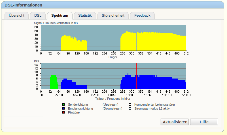227x135 pixels.
Task: Click the Kompensierter Leitungsstörer legend box
Action: [x=130, y=104]
